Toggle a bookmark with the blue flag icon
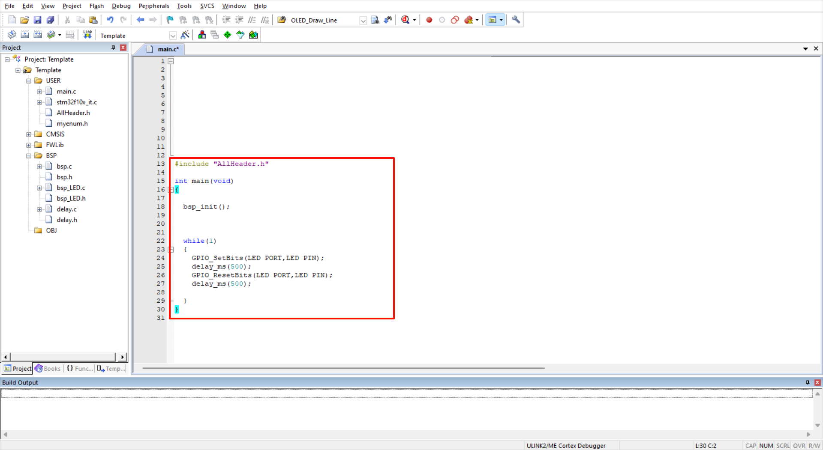Viewport: 823px width, 450px height. point(170,20)
